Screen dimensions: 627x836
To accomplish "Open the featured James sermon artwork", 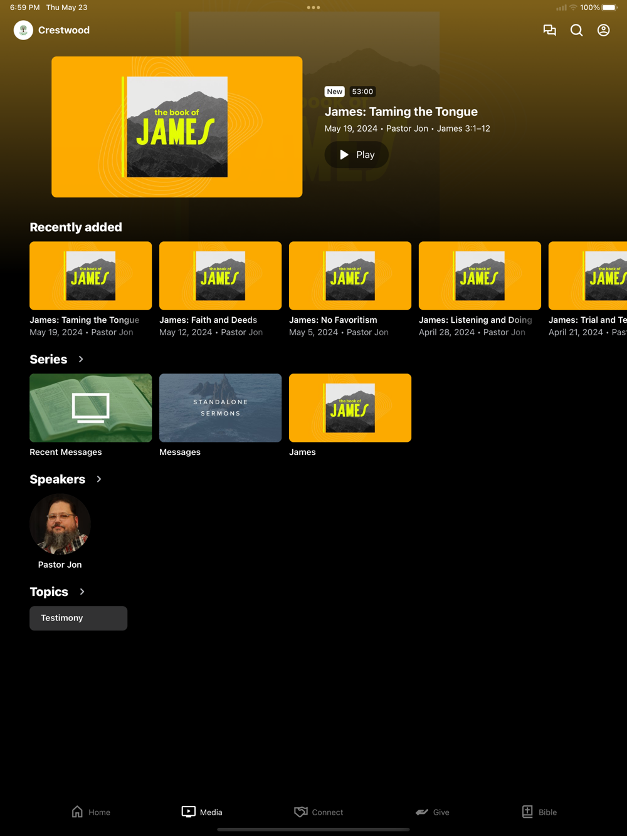I will click(177, 127).
